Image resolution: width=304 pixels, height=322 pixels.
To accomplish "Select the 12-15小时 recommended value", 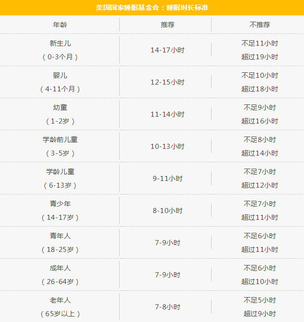I will point(168,82).
